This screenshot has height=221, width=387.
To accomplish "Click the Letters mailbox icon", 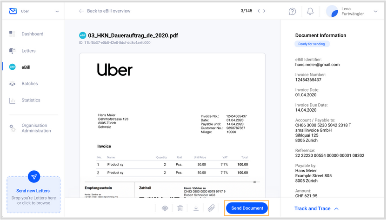I will [12, 51].
